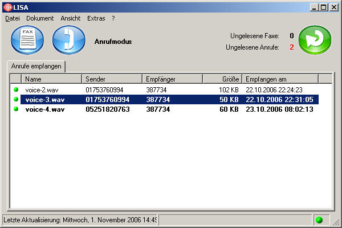Open the Datei menu
Image resolution: width=342 pixels, height=228 pixels.
coord(13,18)
